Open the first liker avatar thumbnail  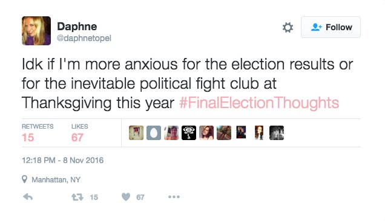[x=136, y=133]
